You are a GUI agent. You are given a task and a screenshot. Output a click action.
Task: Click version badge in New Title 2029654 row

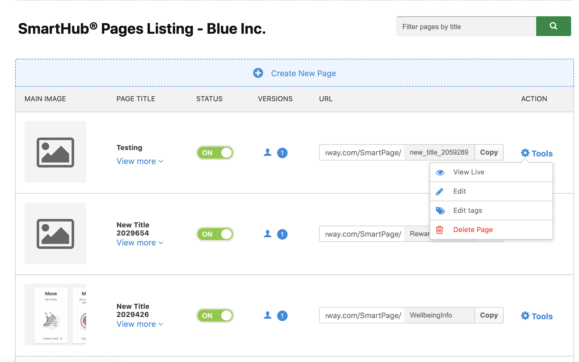click(x=282, y=234)
